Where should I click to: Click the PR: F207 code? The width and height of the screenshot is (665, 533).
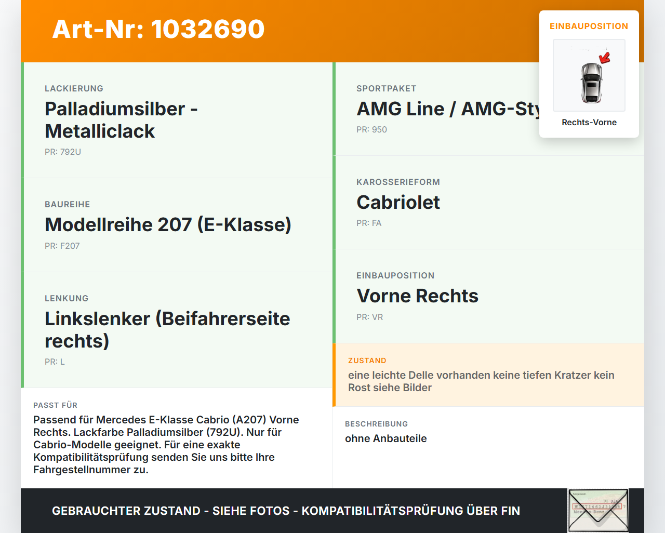62,246
